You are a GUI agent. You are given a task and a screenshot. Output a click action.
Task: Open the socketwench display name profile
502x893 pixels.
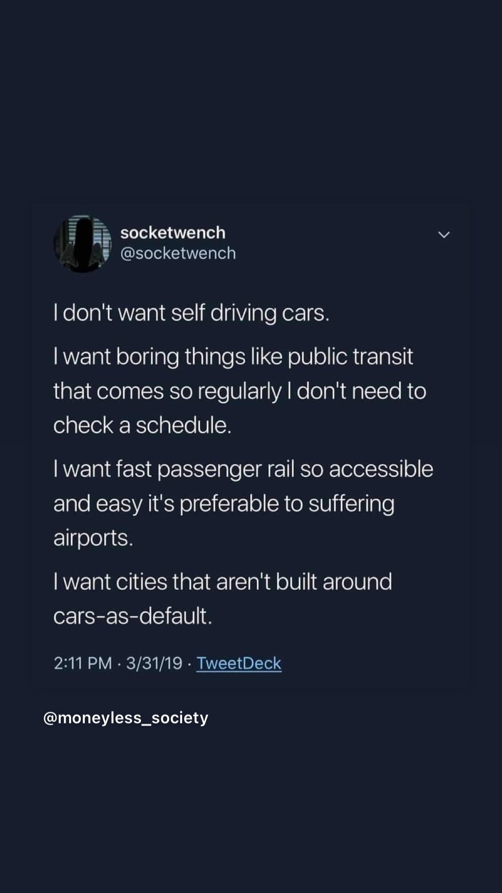click(x=173, y=232)
